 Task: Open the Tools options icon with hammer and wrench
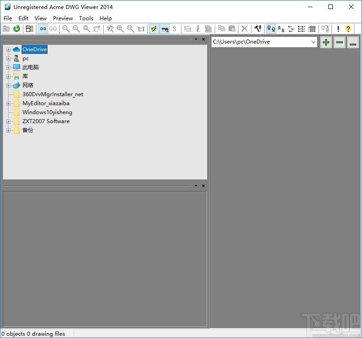(x=258, y=28)
